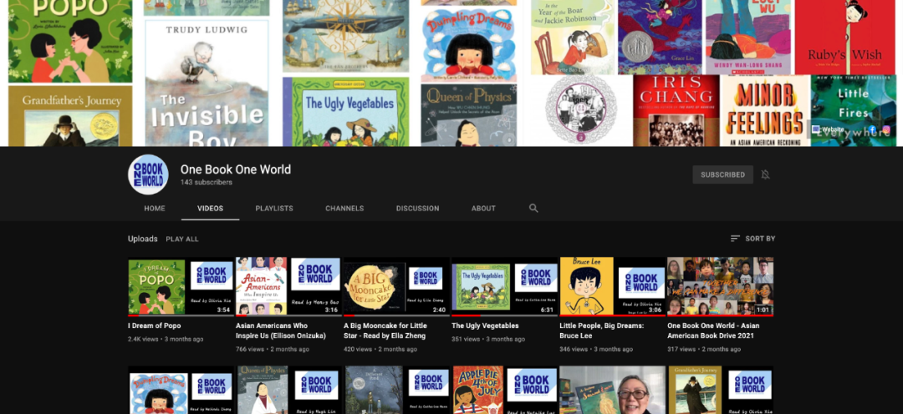Open the I Dream of Popo video thumbnail
Screen dimensions: 903x414
click(x=181, y=286)
